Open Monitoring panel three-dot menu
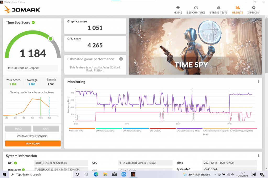Image resolution: width=268 pixels, height=178 pixels. click(258, 82)
